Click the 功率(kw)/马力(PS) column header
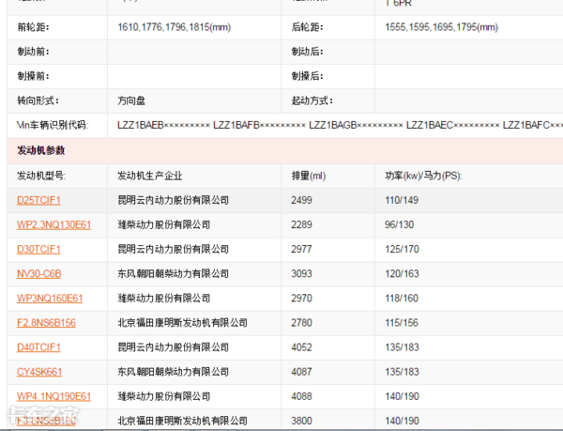The height and width of the screenshot is (431, 563). point(423,176)
